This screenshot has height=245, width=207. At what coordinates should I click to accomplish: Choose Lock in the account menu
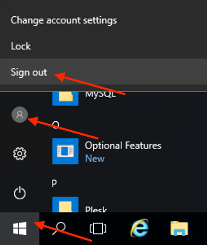tap(103, 46)
